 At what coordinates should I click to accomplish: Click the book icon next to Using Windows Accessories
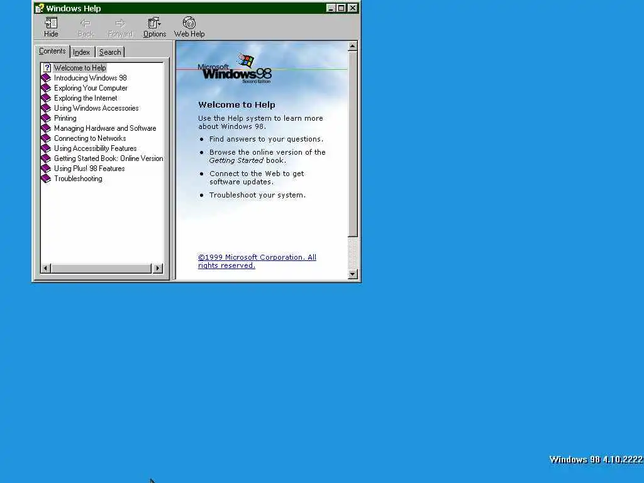(x=46, y=108)
